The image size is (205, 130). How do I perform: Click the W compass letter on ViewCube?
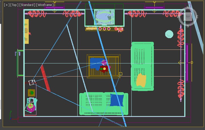pos(179,17)
